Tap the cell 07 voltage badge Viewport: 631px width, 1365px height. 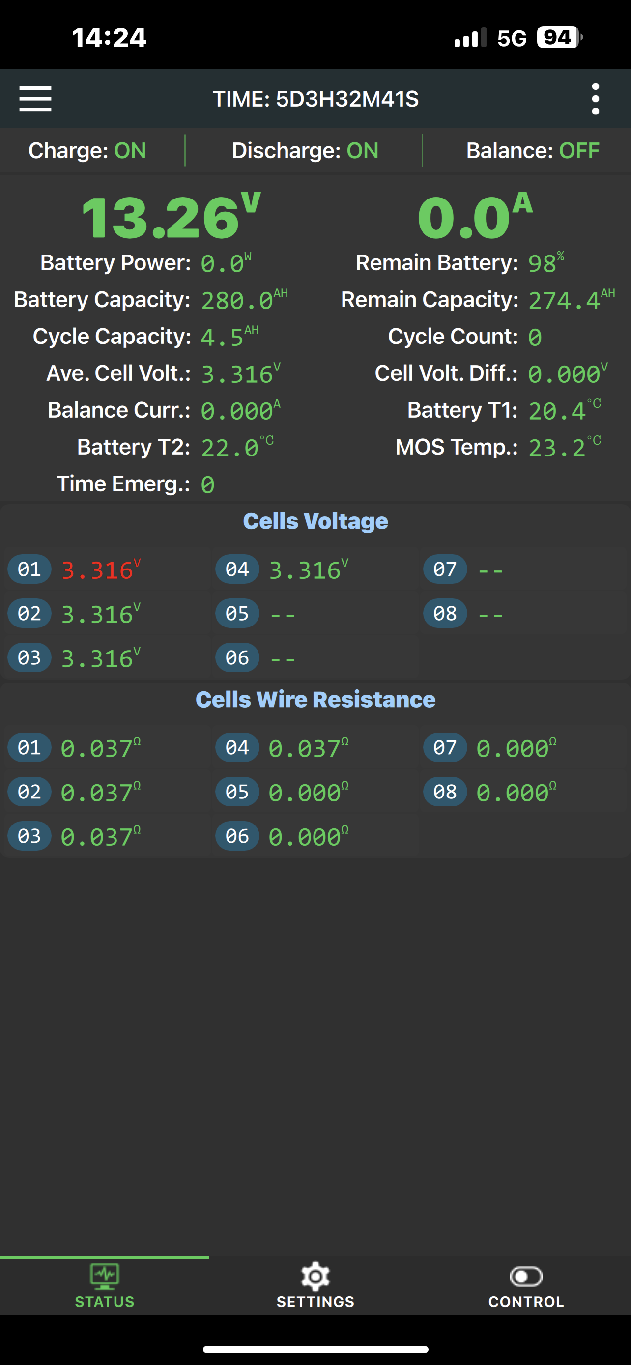pos(445,569)
